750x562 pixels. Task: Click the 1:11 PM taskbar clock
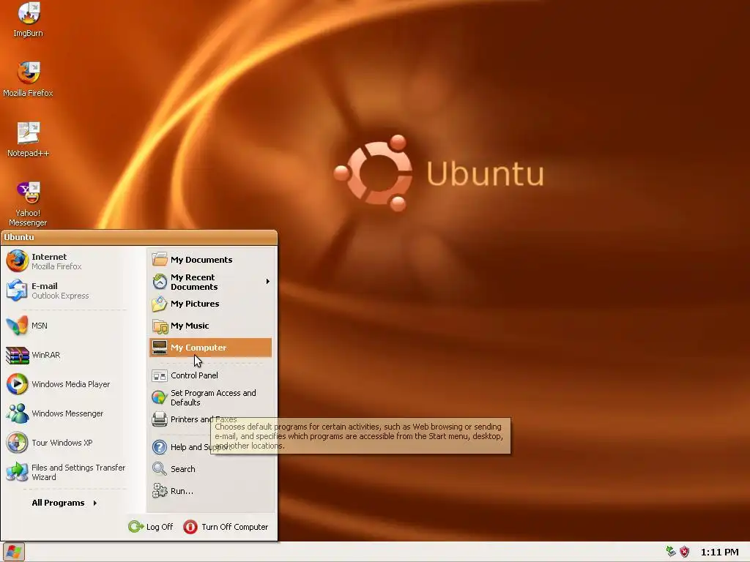click(719, 552)
